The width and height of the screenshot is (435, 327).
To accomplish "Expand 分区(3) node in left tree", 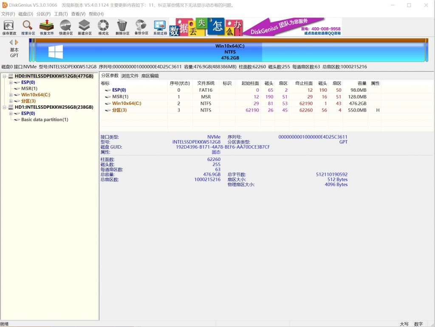I will (x=11, y=101).
